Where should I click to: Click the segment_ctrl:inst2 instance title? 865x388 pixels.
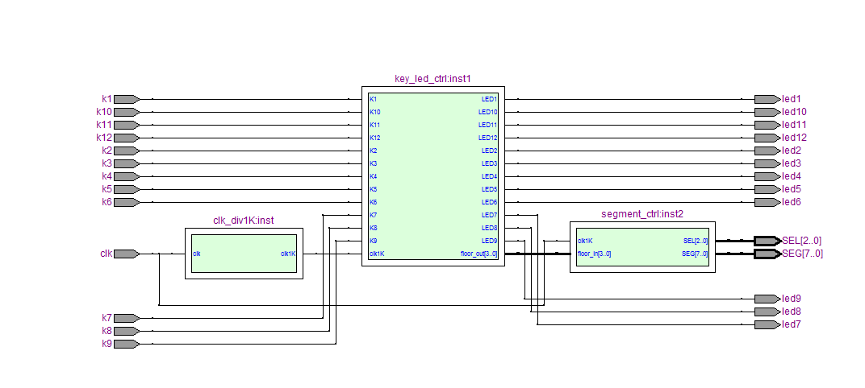[x=642, y=214]
